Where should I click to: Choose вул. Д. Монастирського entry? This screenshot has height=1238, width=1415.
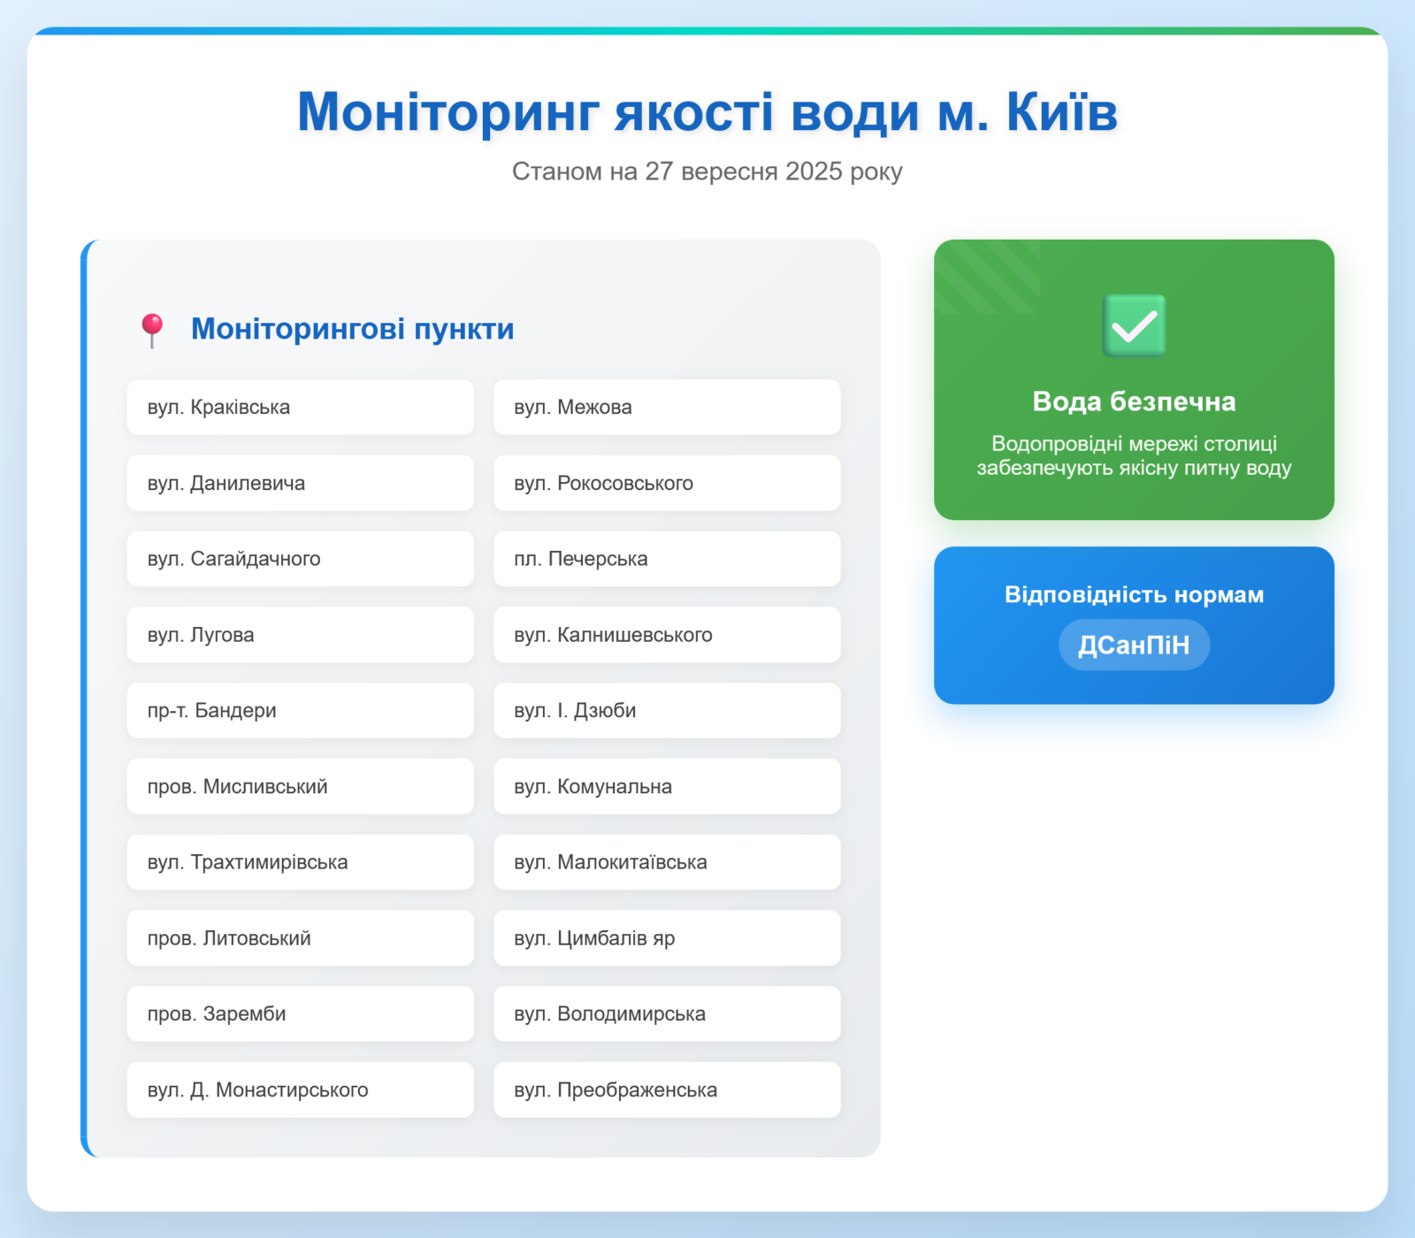[x=300, y=1090]
